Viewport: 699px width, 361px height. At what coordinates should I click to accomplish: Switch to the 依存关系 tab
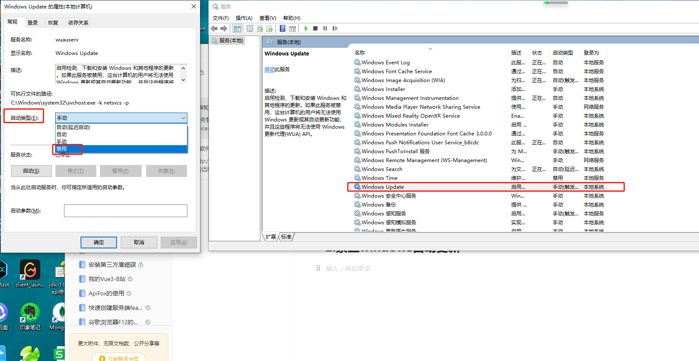(78, 22)
